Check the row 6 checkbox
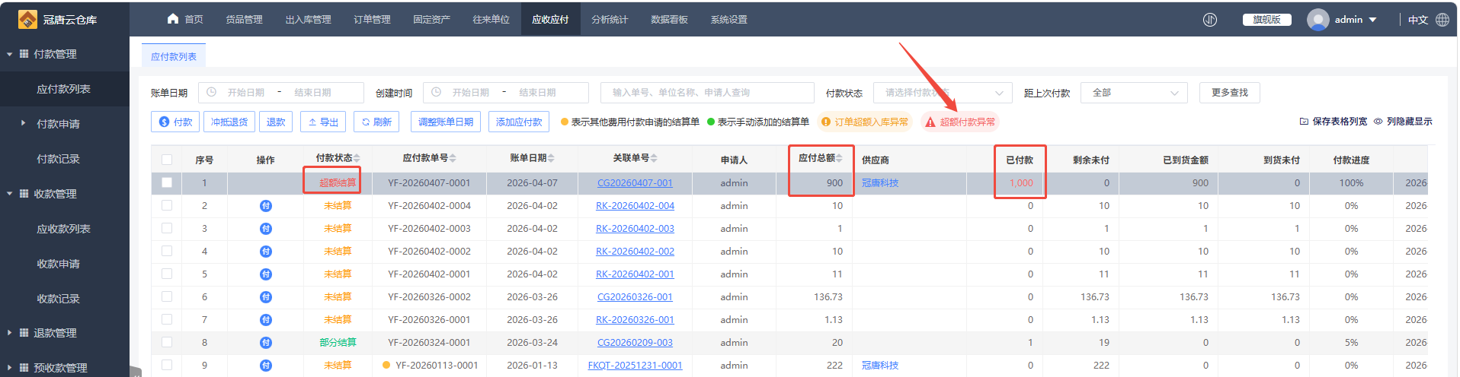The width and height of the screenshot is (1460, 377). [x=167, y=296]
